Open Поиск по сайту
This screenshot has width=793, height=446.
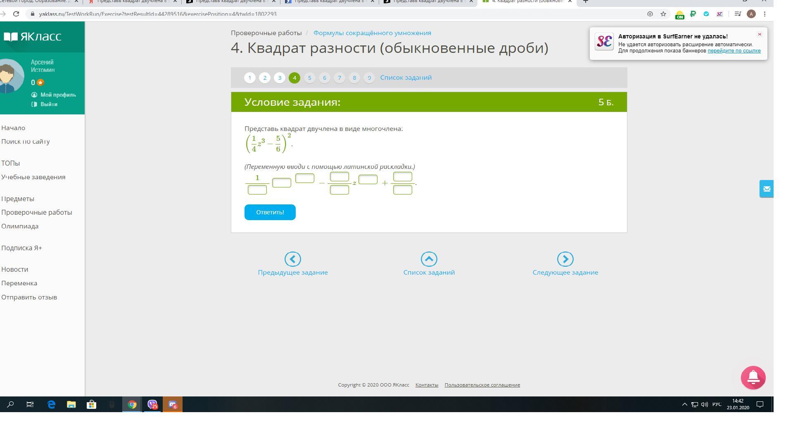click(x=26, y=142)
